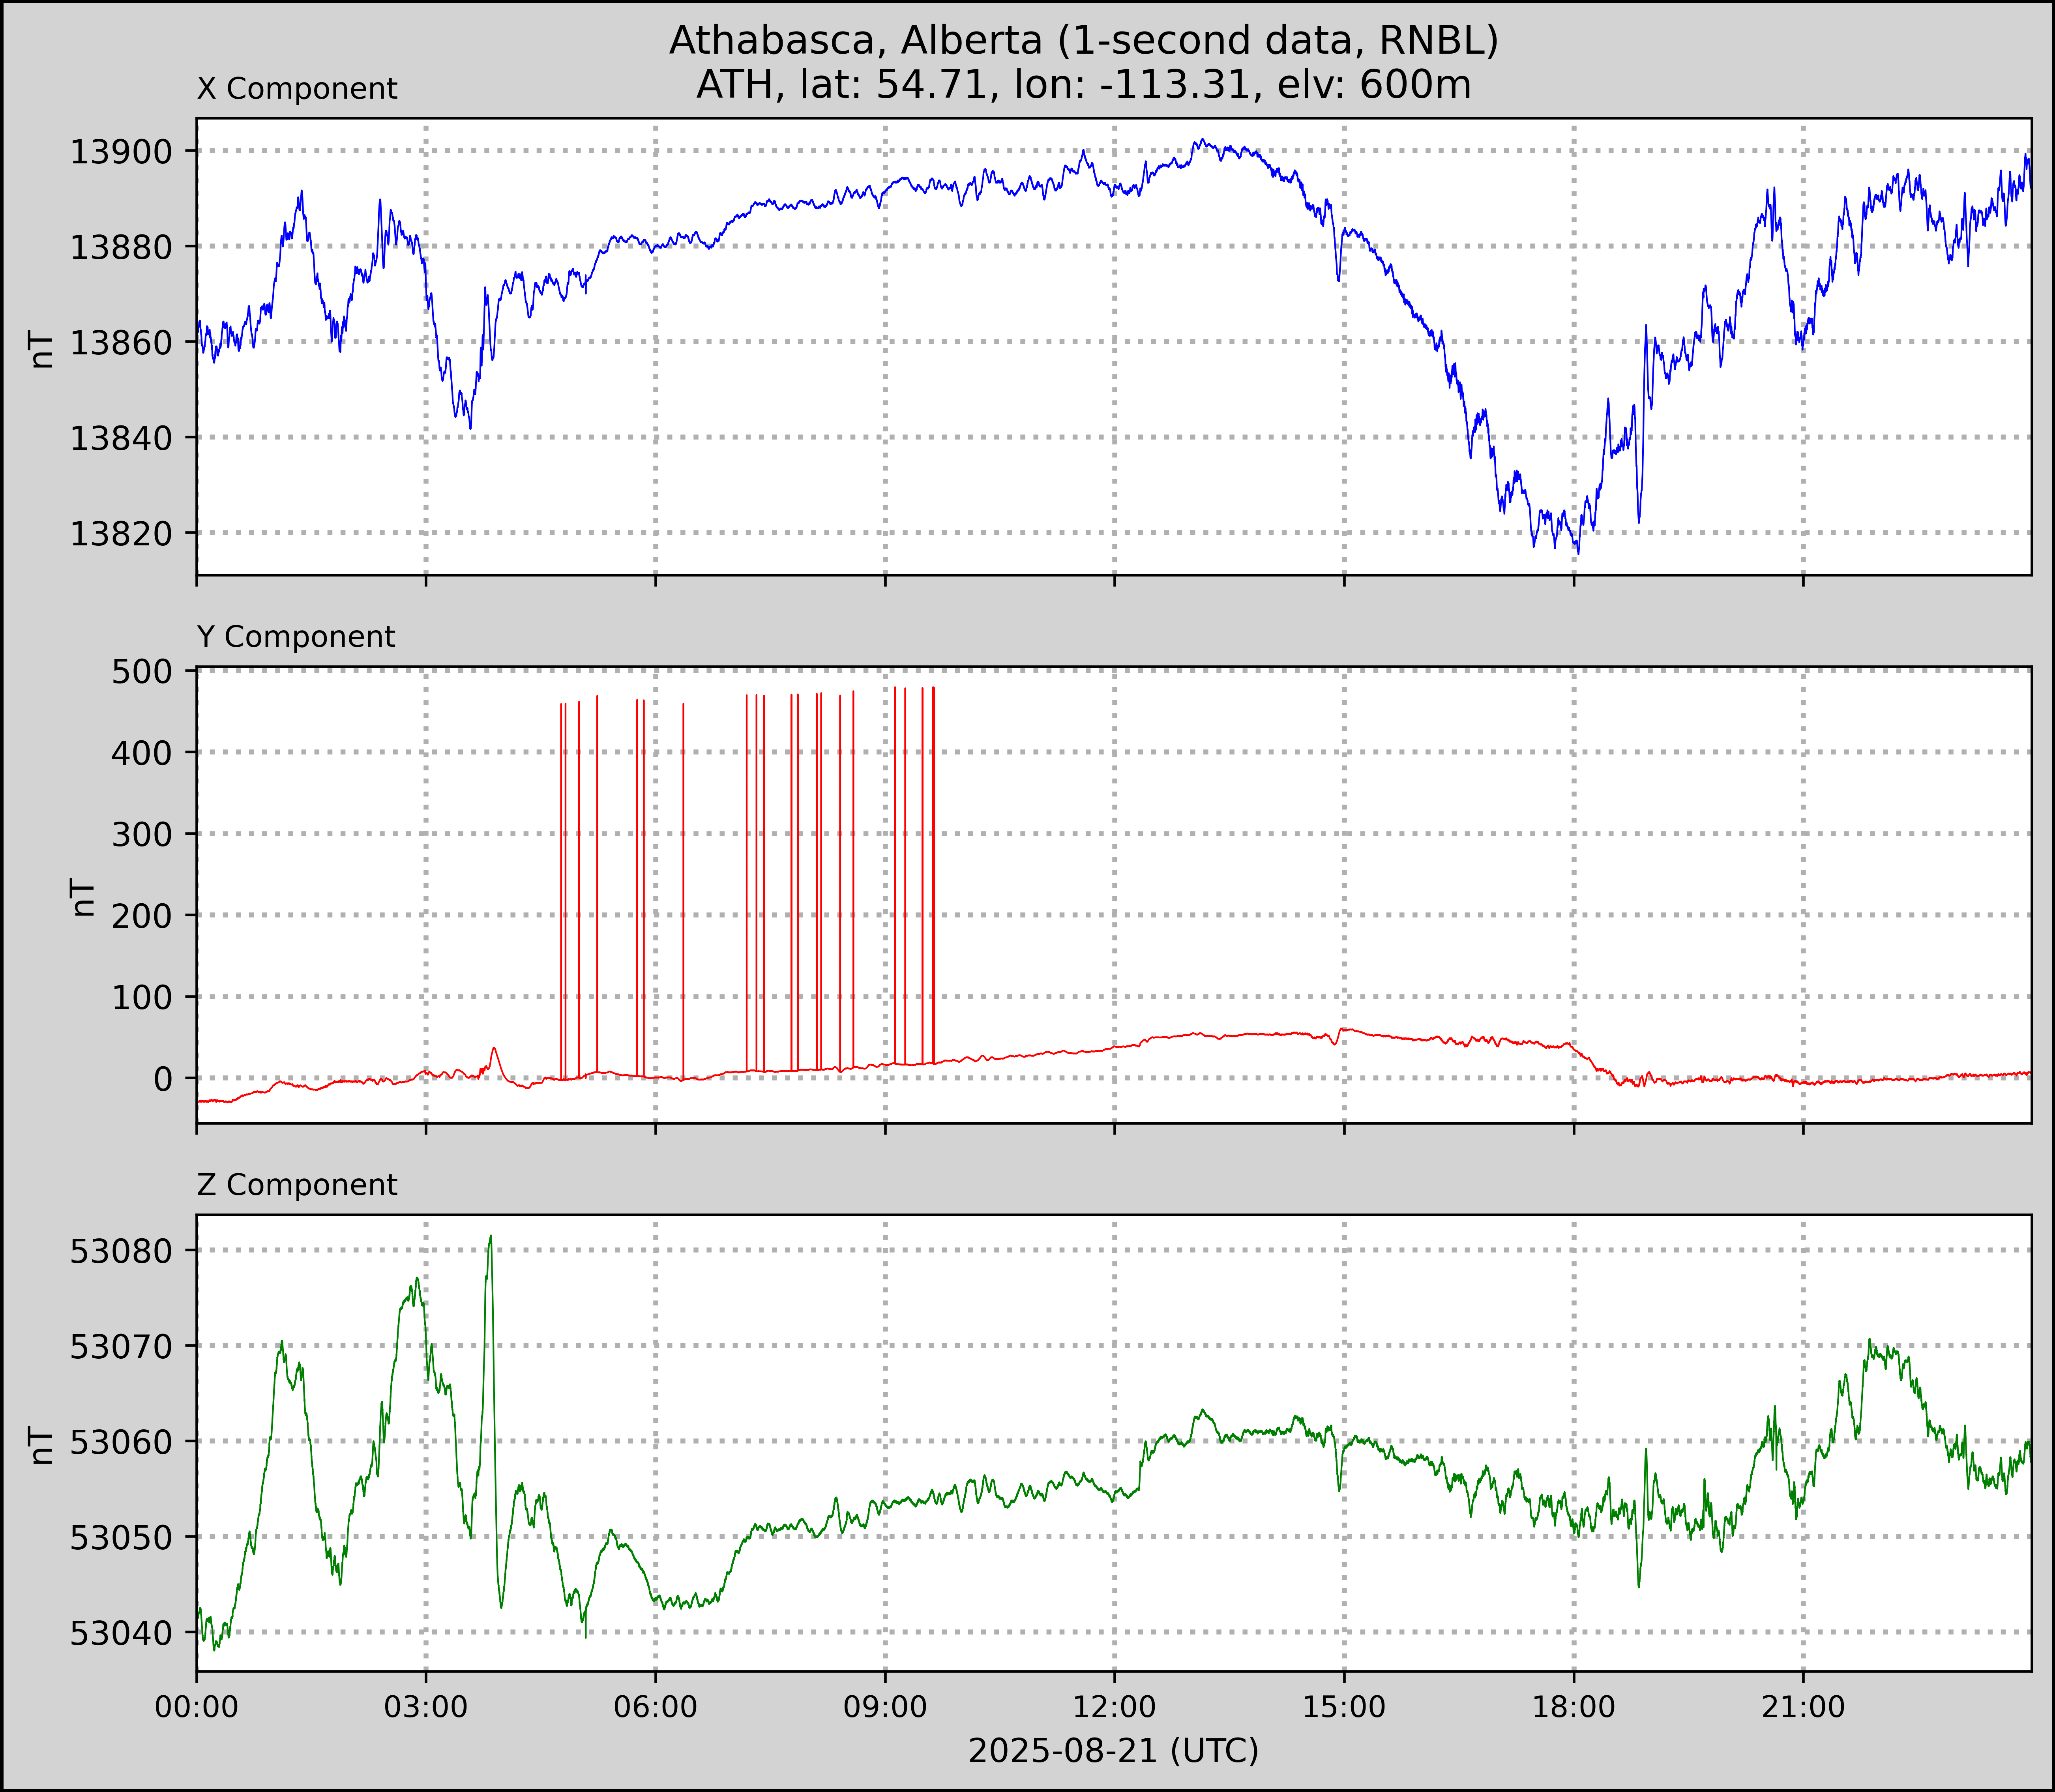This screenshot has width=2055, height=1792.
Task: Click the '2025-08-21 (UTC)' axis title
Action: [1114, 1751]
